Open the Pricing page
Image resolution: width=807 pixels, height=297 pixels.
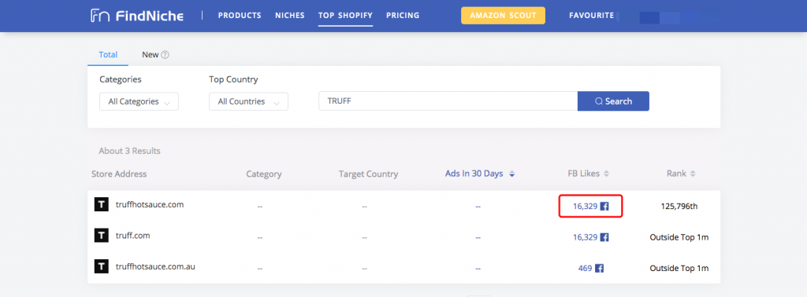403,16
